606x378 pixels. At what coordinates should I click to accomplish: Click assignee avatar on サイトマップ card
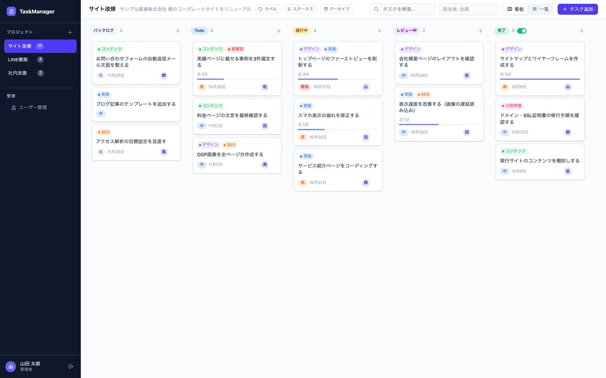pos(568,87)
